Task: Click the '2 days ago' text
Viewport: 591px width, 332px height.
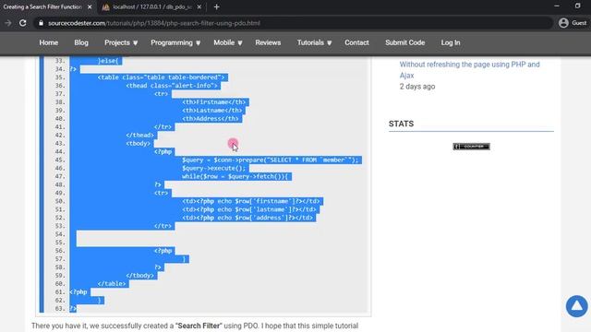Action: tap(417, 86)
